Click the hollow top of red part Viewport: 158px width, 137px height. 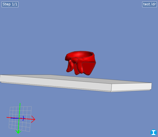pos(80,55)
